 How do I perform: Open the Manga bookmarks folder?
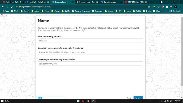pos(55,11)
